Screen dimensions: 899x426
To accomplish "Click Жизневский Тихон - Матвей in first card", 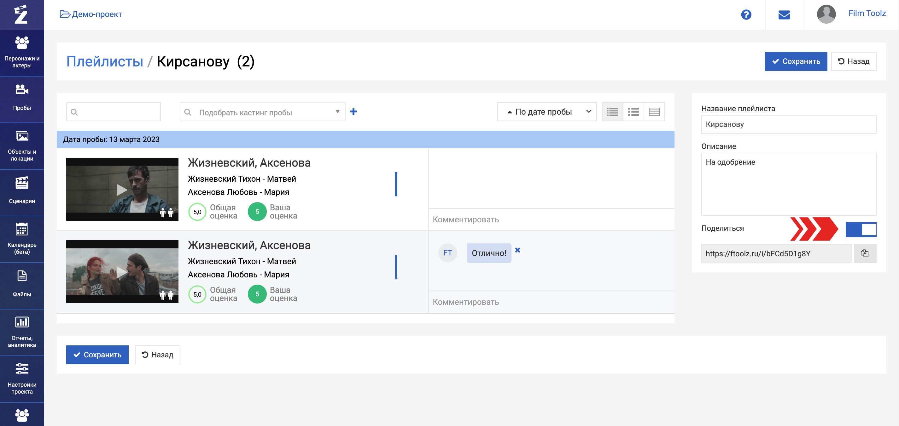I will 242,179.
